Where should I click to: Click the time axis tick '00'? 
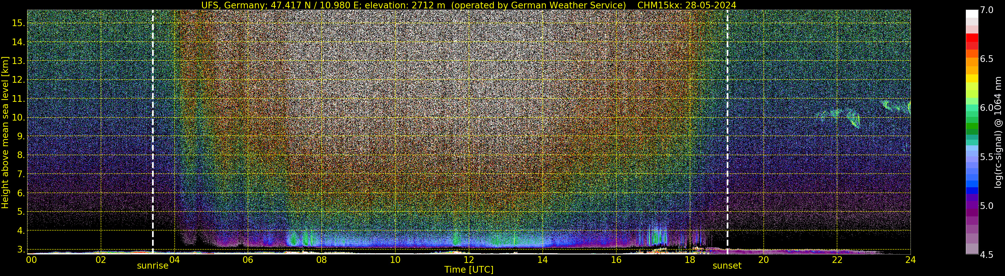coord(31,260)
